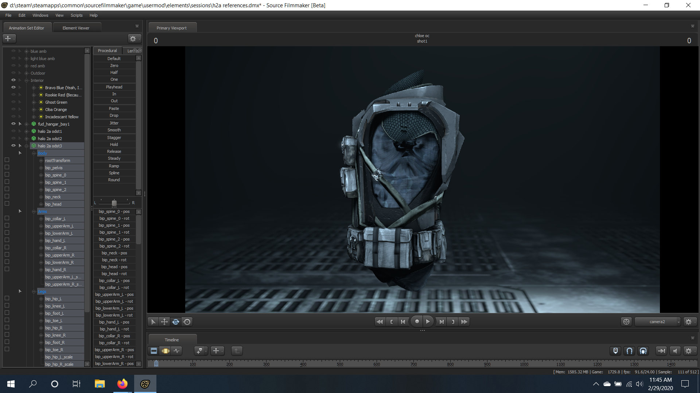Apply the Round preset
This screenshot has height=393, width=700.
tap(114, 180)
